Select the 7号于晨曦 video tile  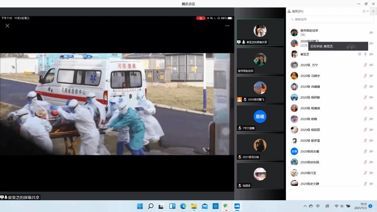tap(260, 119)
